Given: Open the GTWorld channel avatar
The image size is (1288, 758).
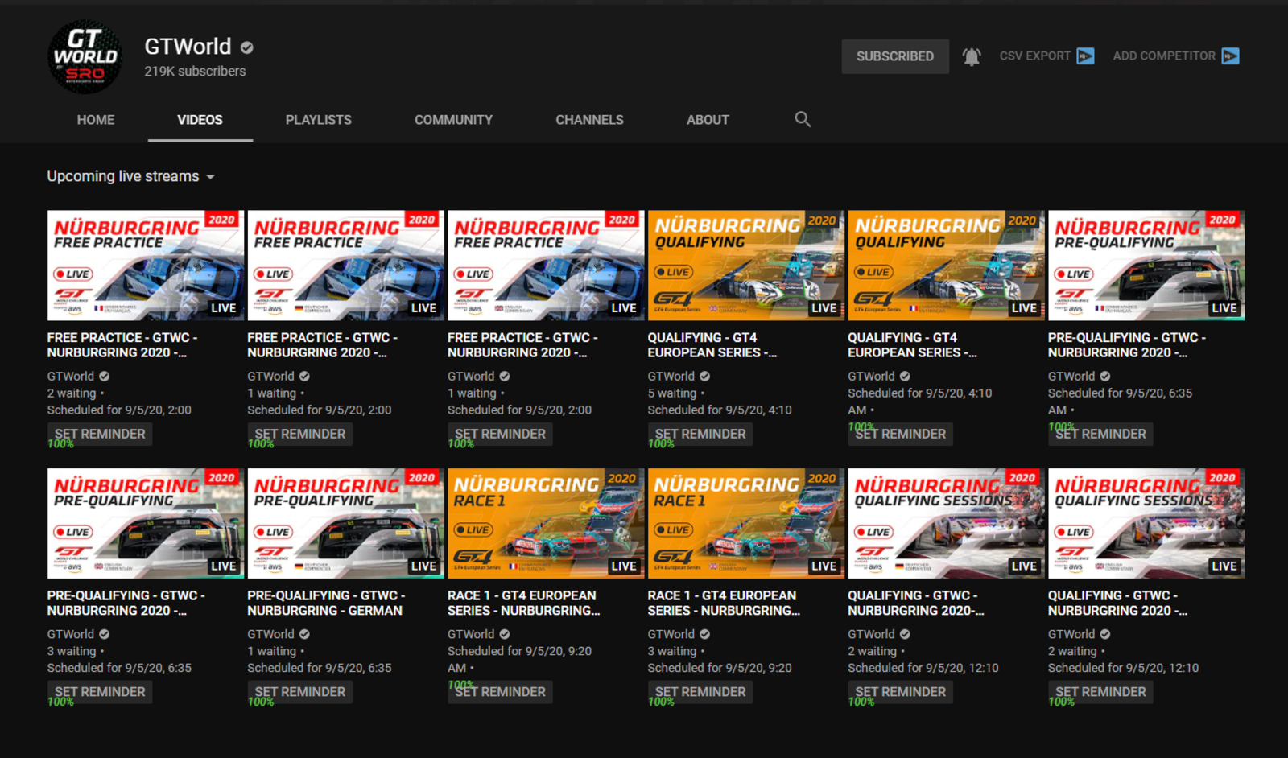Looking at the screenshot, I should pos(85,57).
